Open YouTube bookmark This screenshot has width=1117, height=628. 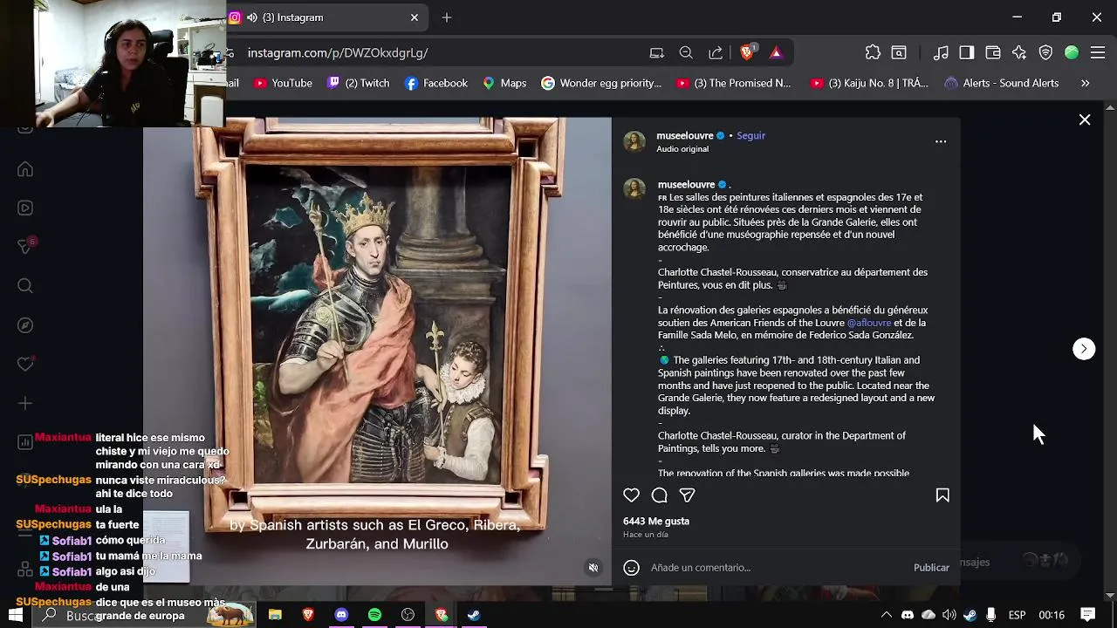pos(283,84)
